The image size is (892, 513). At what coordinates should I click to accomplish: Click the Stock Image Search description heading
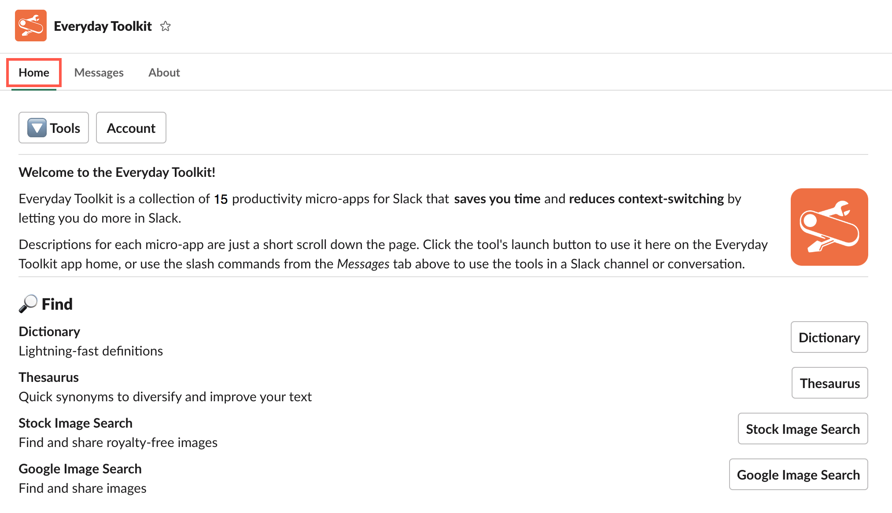click(75, 423)
